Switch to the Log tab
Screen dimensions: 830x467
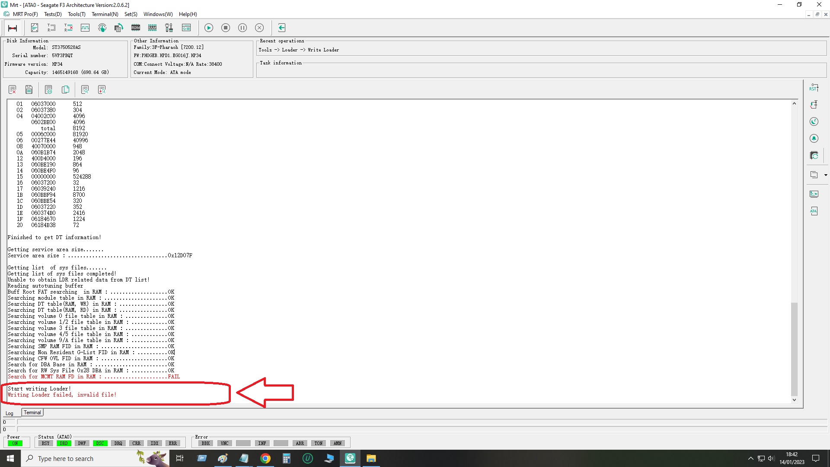pyautogui.click(x=10, y=414)
